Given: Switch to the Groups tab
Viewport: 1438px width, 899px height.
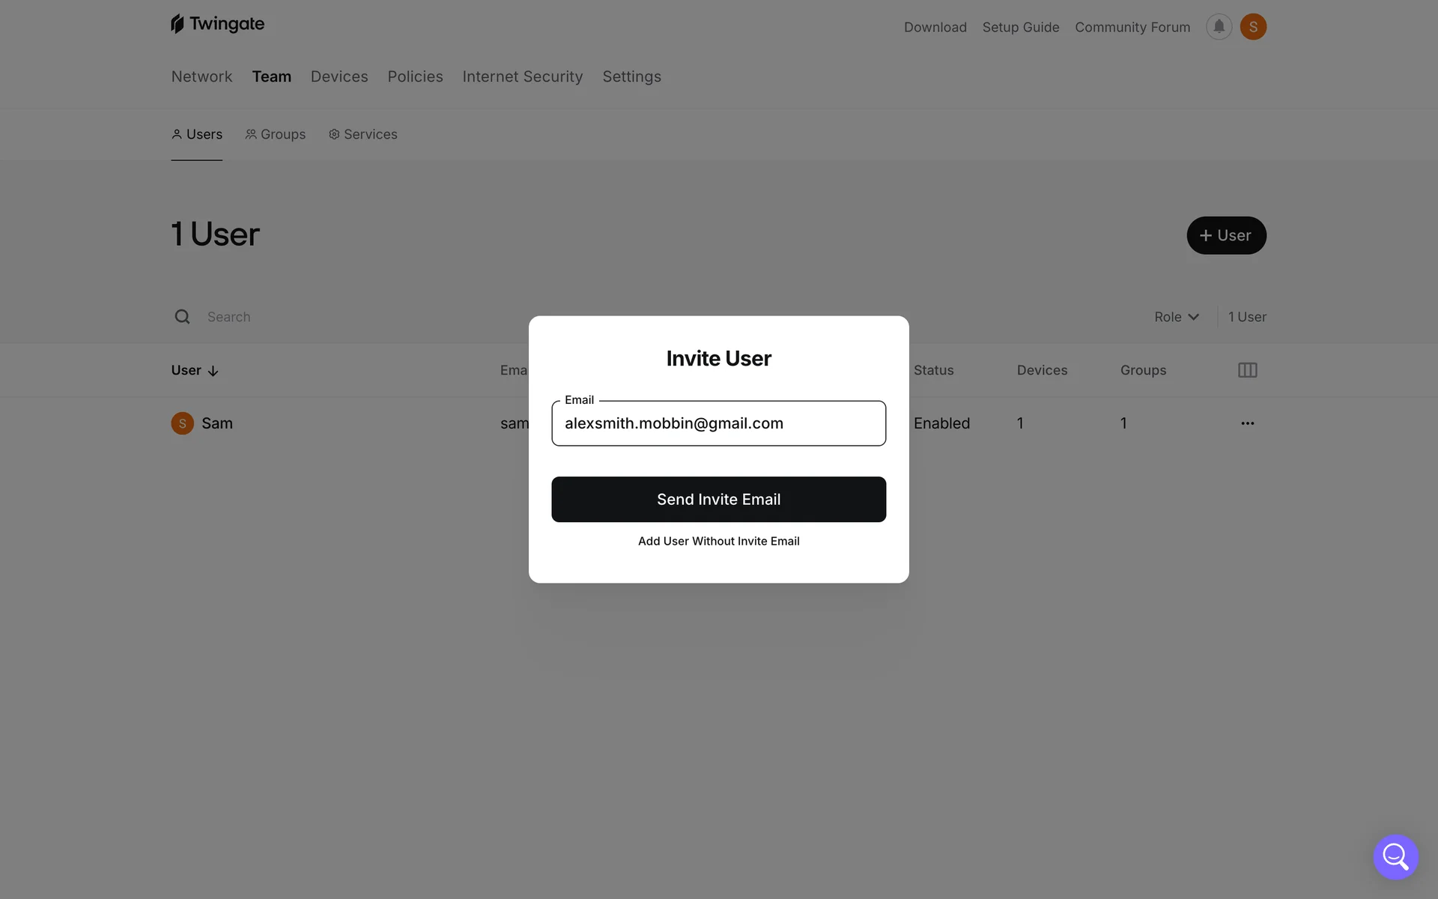Looking at the screenshot, I should (276, 134).
